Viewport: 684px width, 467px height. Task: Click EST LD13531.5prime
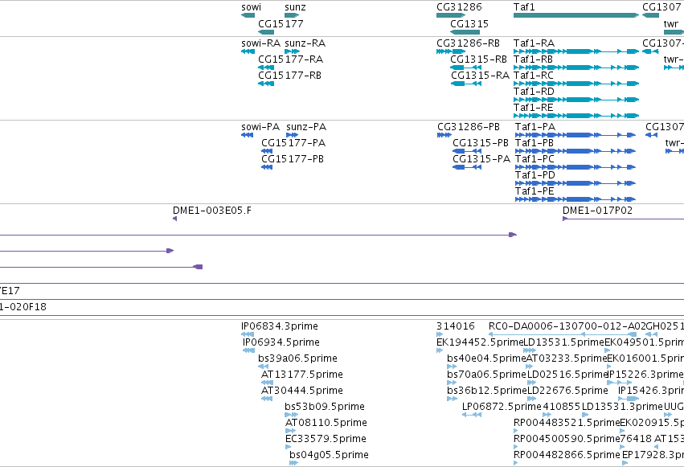pos(529,350)
